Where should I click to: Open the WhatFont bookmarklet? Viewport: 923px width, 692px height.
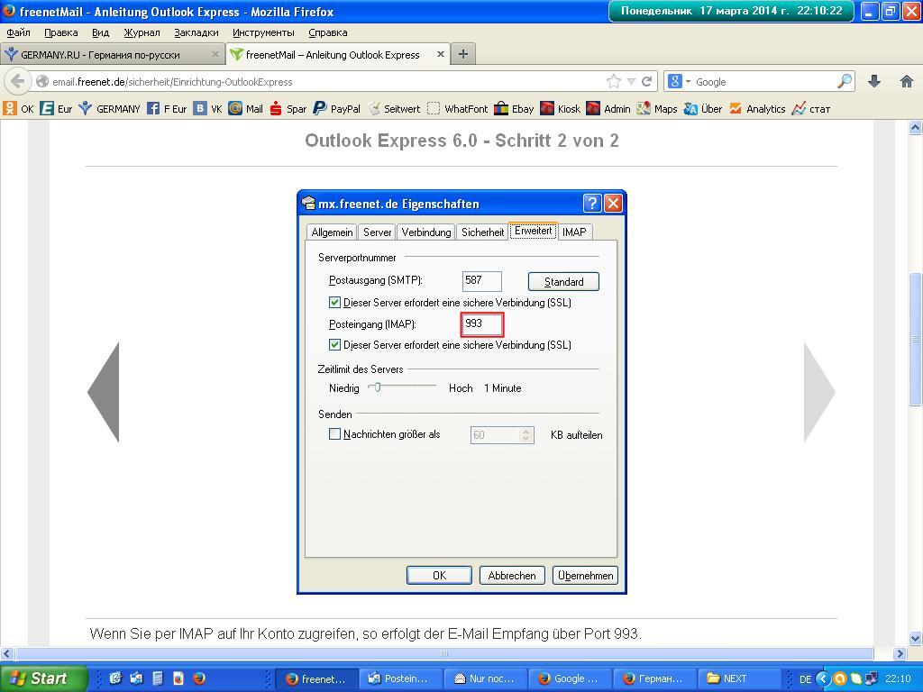point(457,108)
